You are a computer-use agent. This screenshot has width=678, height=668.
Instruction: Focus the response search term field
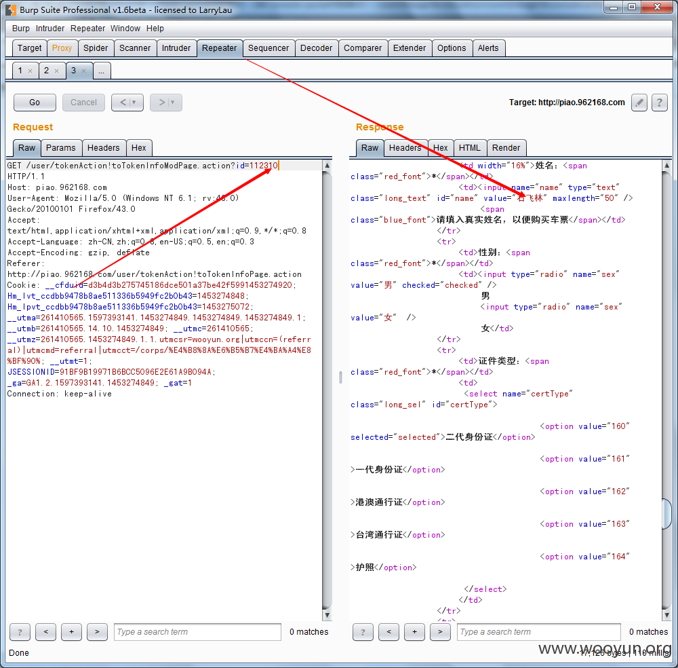click(x=539, y=632)
